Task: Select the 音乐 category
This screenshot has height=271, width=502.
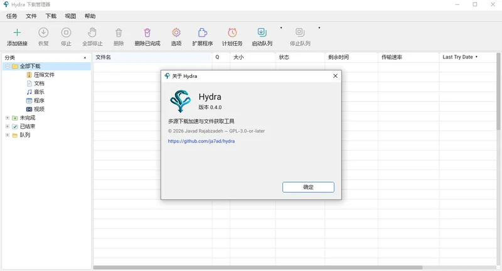Action: click(x=39, y=92)
